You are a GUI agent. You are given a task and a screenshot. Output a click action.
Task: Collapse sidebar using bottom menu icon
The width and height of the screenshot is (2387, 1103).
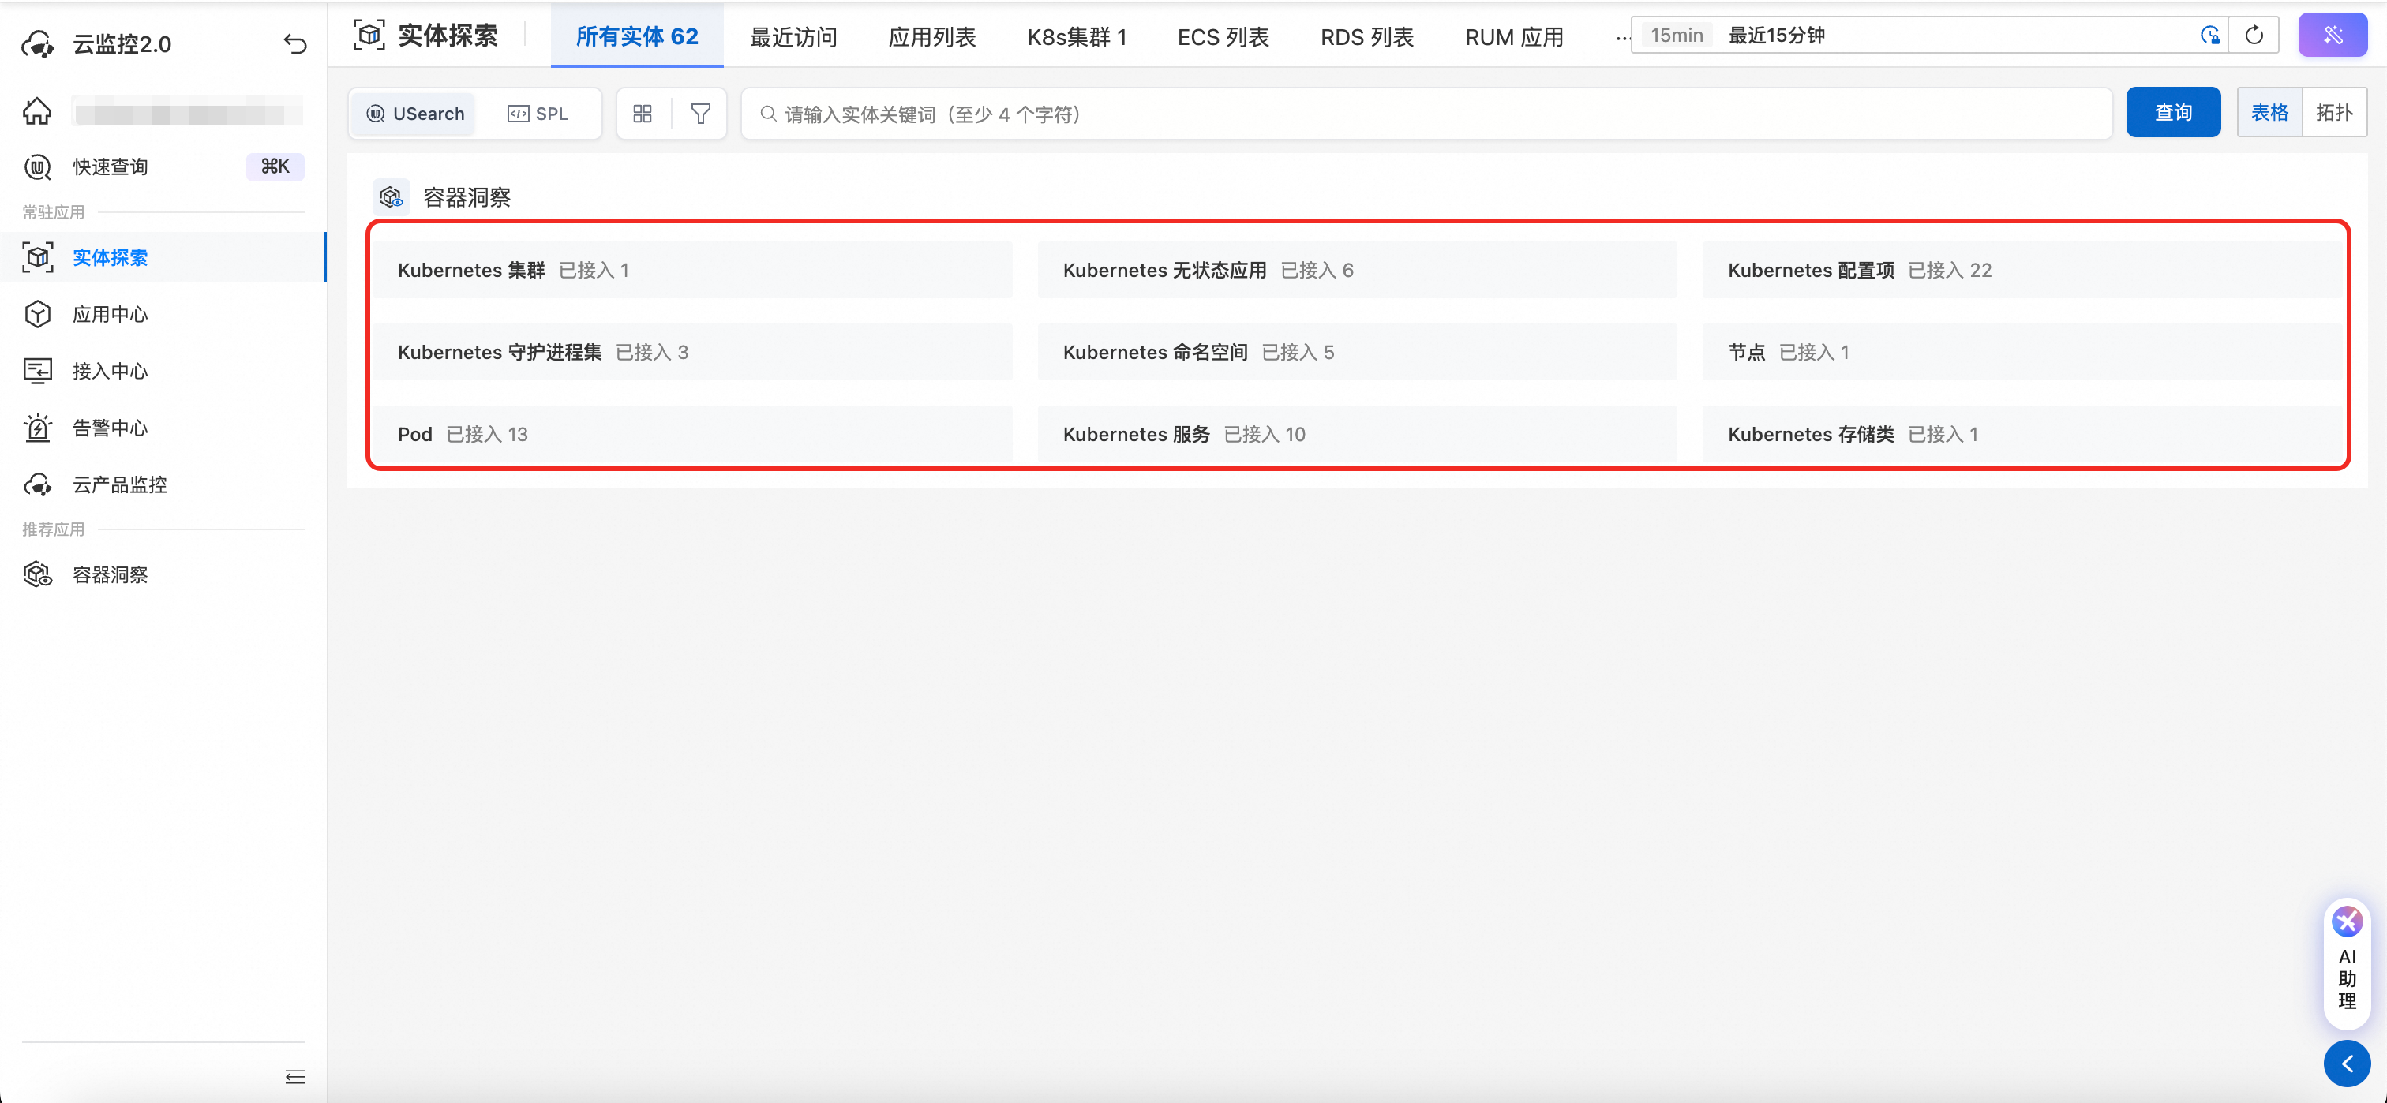pos(294,1076)
